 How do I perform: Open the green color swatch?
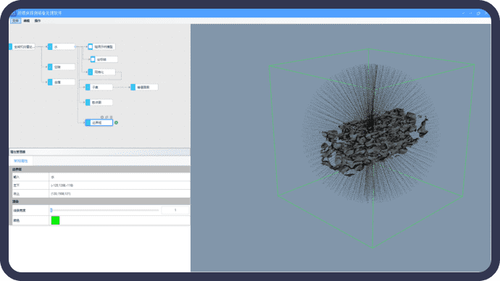click(56, 220)
